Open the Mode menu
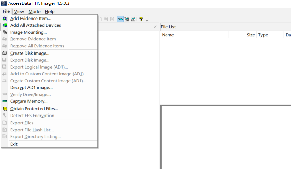291x169 pixels. (34, 12)
